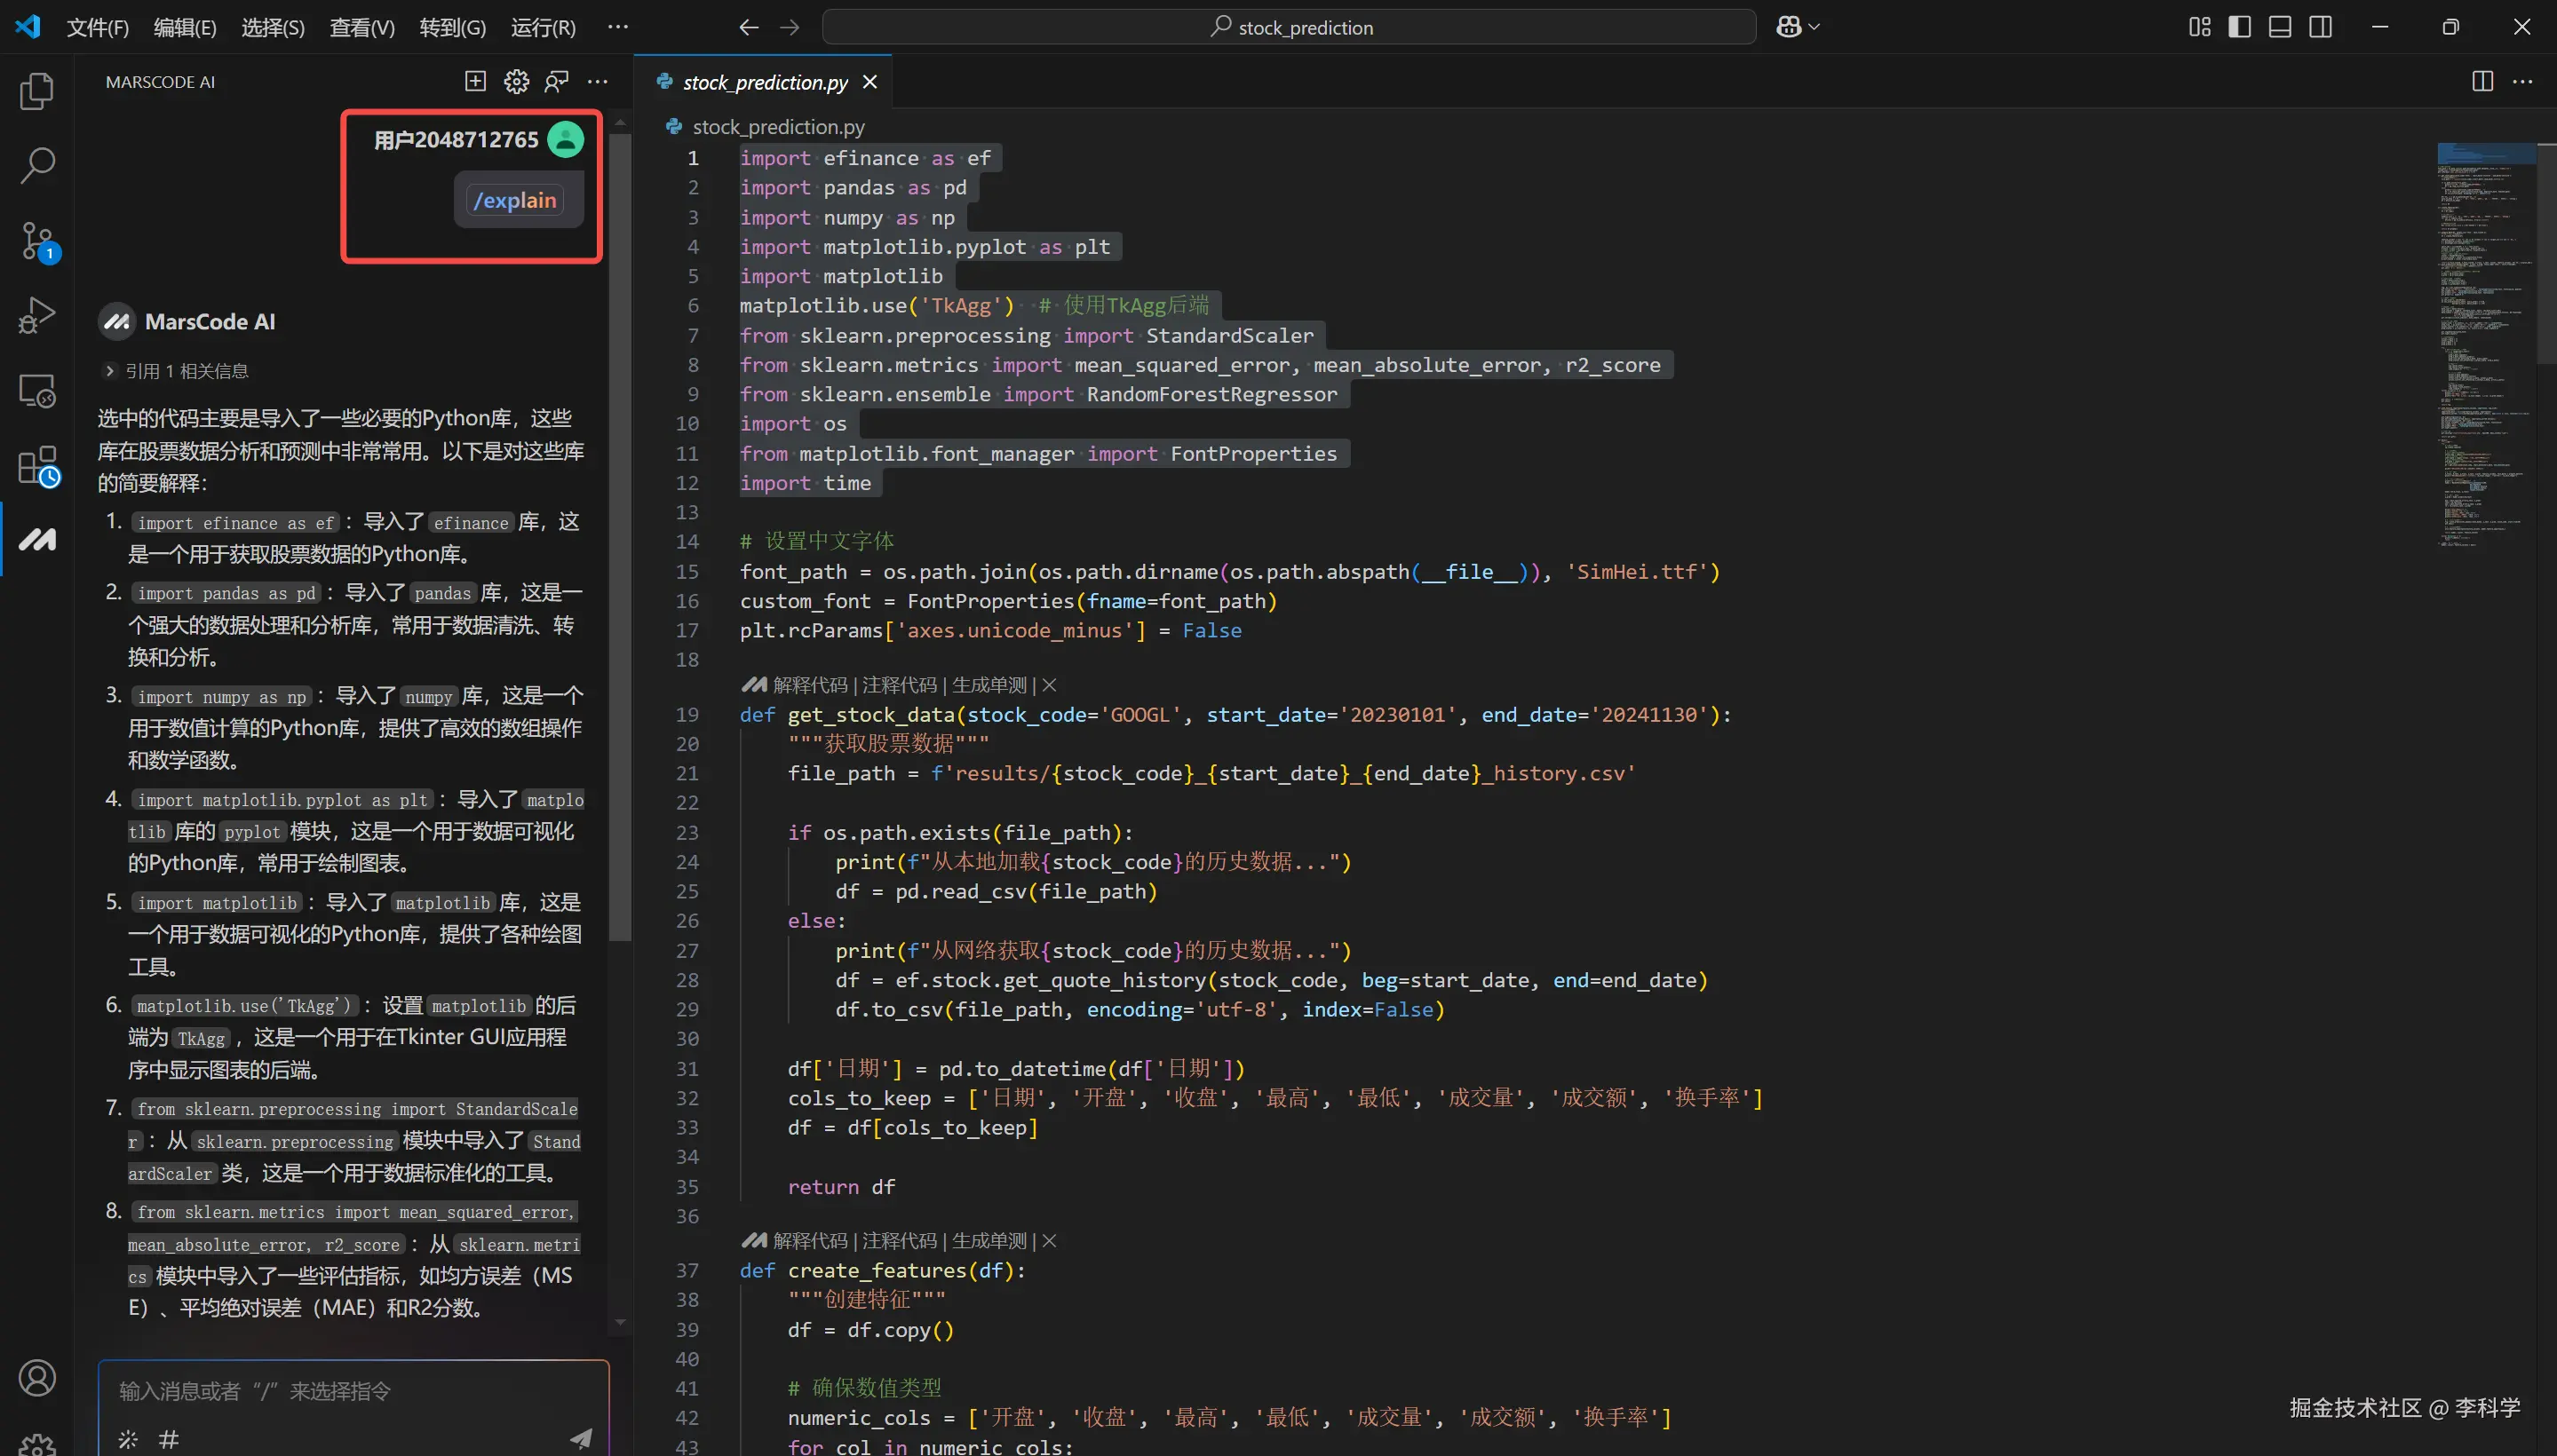
Task: Open the Extensions view in the activity bar
Action: (x=37, y=466)
